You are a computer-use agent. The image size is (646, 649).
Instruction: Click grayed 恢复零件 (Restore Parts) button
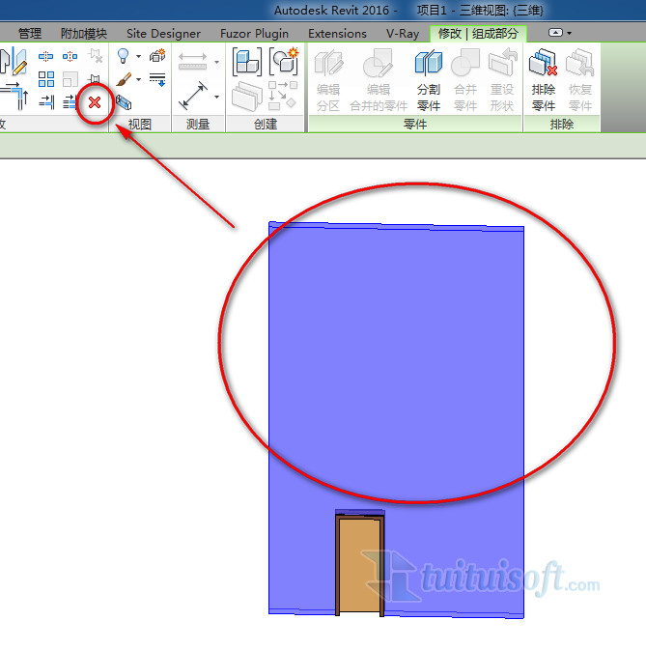coord(579,80)
